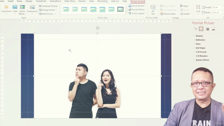Open the Picture Border dropdown
Viewport: 224px width, 126px height.
[137, 6]
